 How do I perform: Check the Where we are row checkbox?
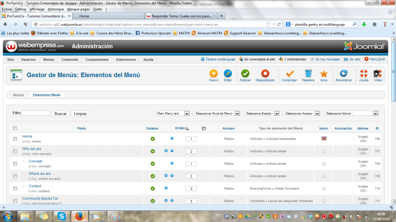click(x=15, y=176)
